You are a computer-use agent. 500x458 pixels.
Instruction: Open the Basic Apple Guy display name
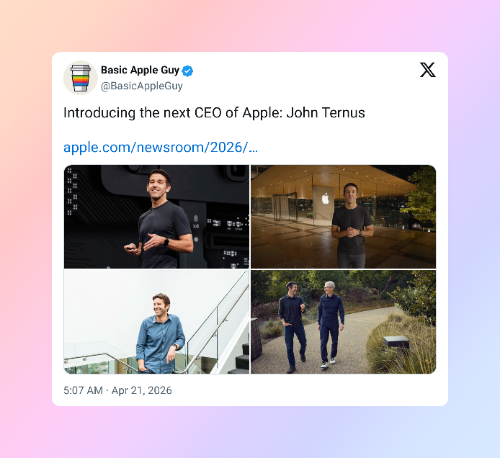pyautogui.click(x=140, y=70)
